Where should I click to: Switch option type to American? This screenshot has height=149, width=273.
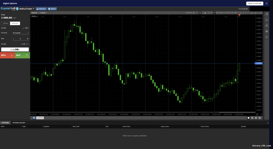click(15, 23)
